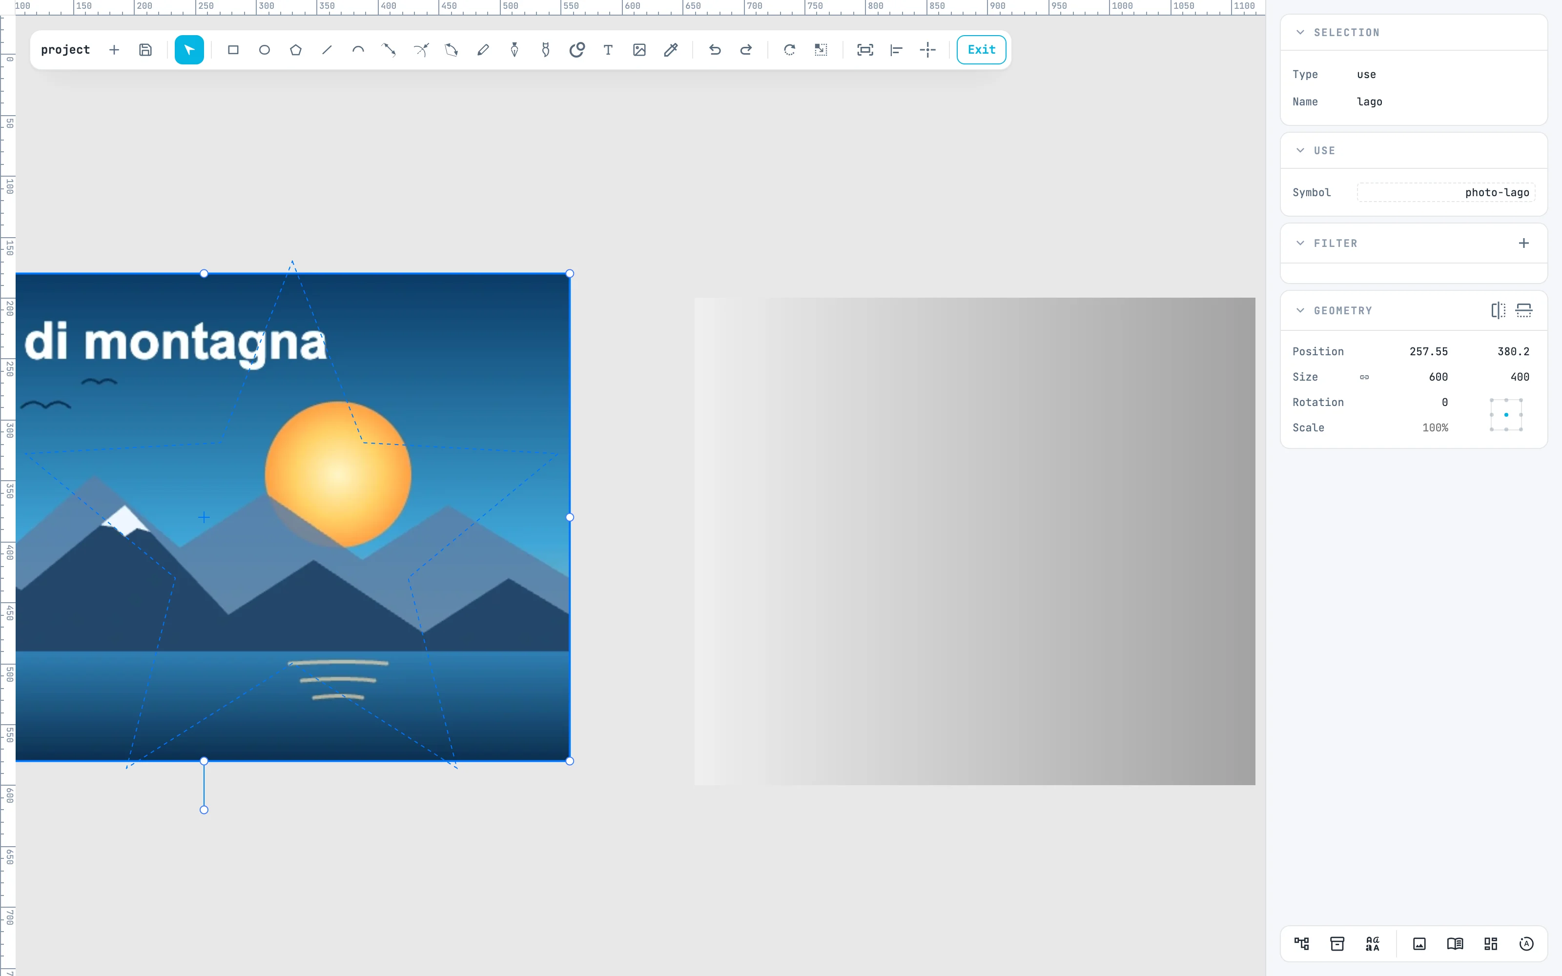
Task: Open the fonts panel icon
Action: coord(1373,944)
